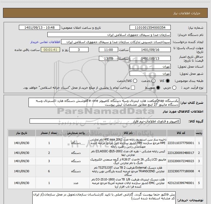Click the تاریخ نیاز column header
The width and height of the screenshot is (211, 204).
tap(22, 133)
